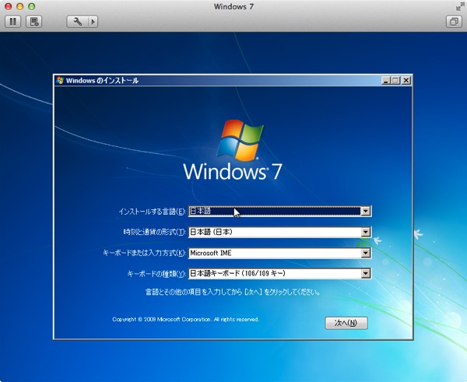Open virtual machine settings wrench
Image resolution: width=467 pixels, height=382 pixels.
click(x=78, y=22)
